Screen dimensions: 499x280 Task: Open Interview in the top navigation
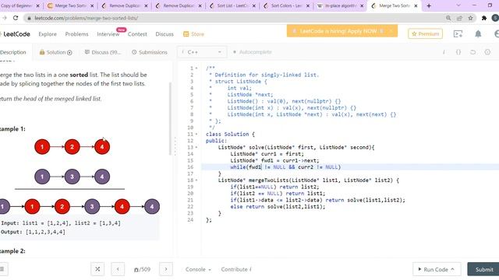108,34
